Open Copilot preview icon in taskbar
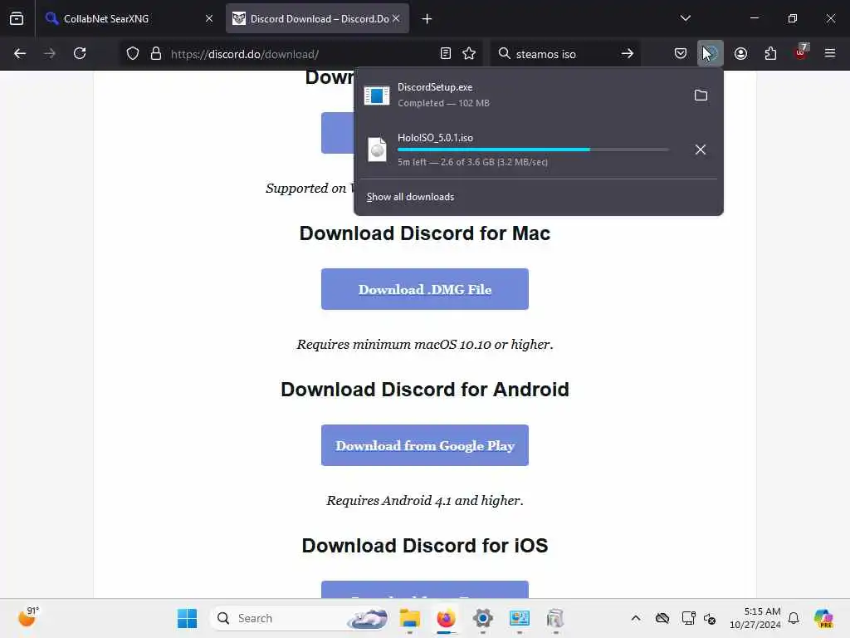This screenshot has width=850, height=638. [x=823, y=618]
